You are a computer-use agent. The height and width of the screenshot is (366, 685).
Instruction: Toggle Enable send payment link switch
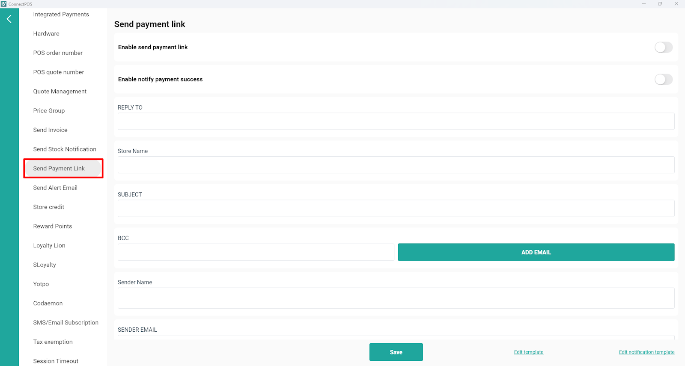click(x=664, y=47)
